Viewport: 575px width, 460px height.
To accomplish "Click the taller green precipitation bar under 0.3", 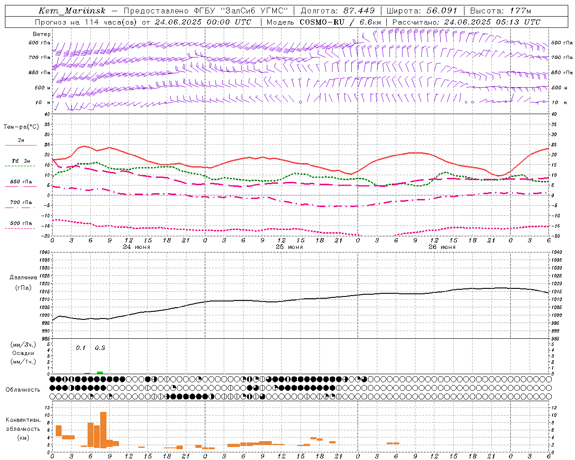I will click(x=100, y=372).
